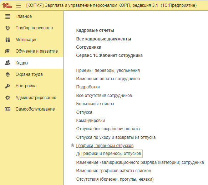Open Изменение оплаты сотрудников

pos(108,79)
